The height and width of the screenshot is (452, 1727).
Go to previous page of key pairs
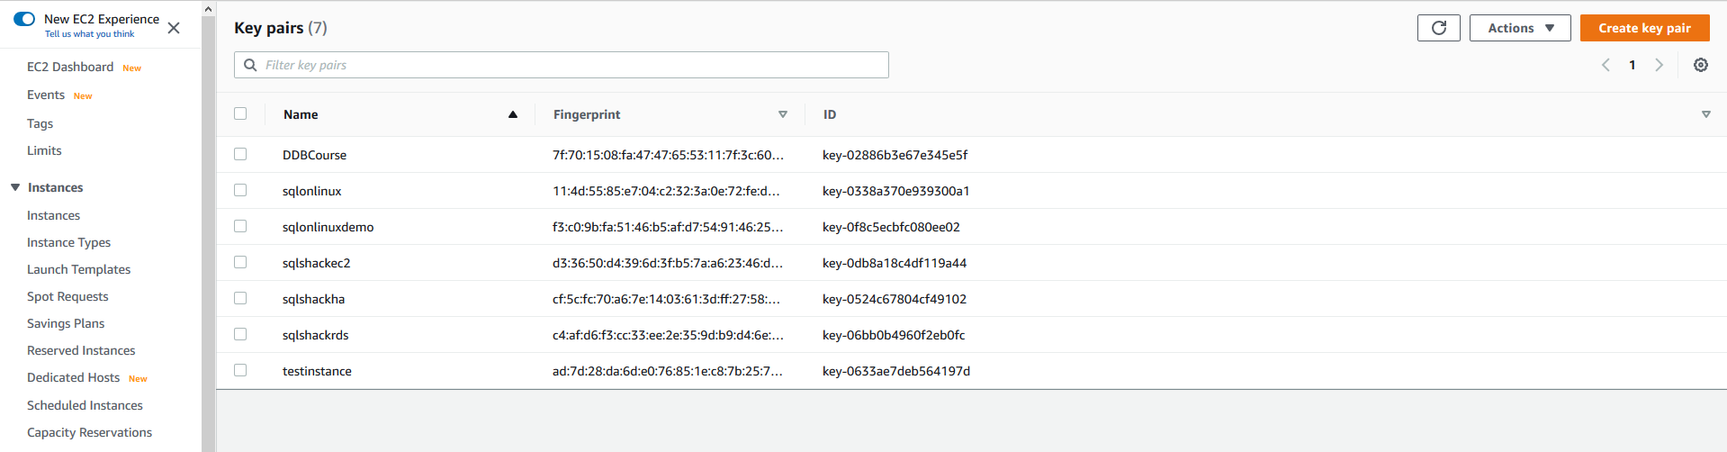point(1606,65)
